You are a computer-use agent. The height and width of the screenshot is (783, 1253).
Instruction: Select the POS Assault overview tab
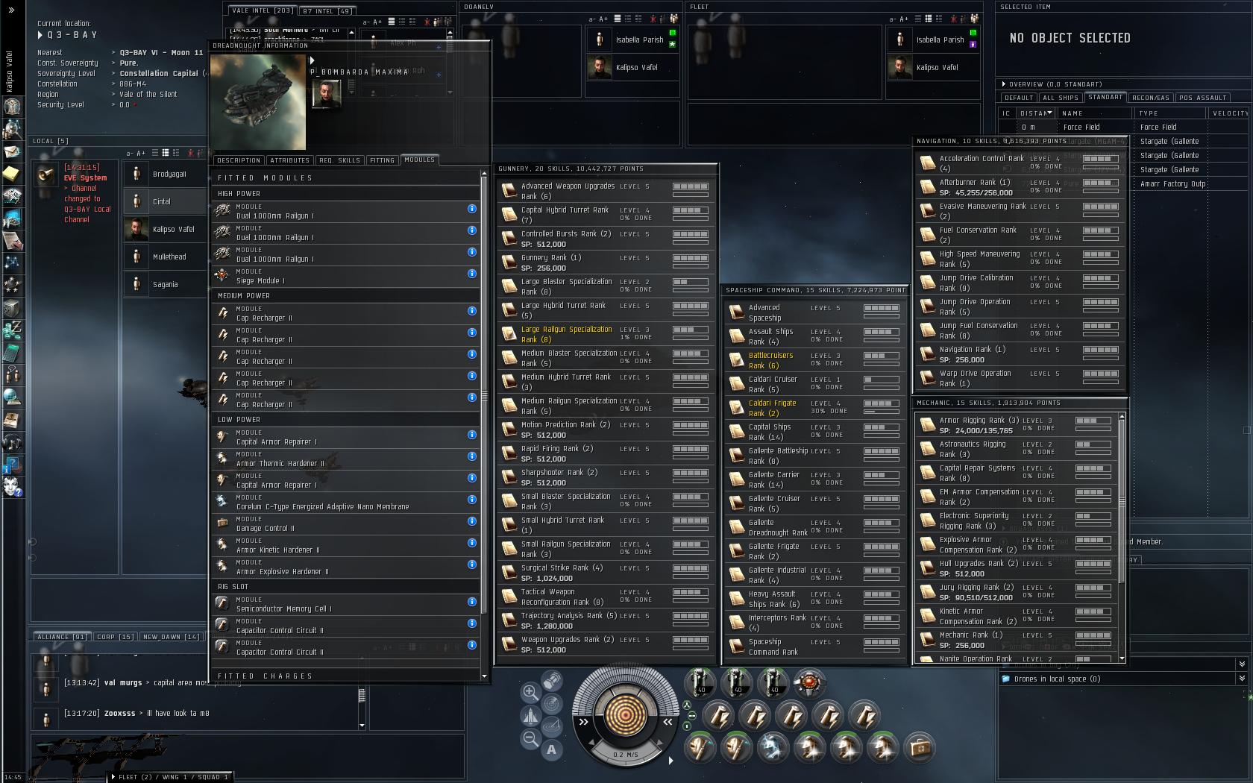(x=1203, y=98)
